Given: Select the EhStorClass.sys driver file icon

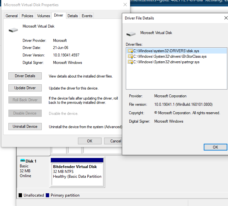Looking at the screenshot, I should (130, 56).
